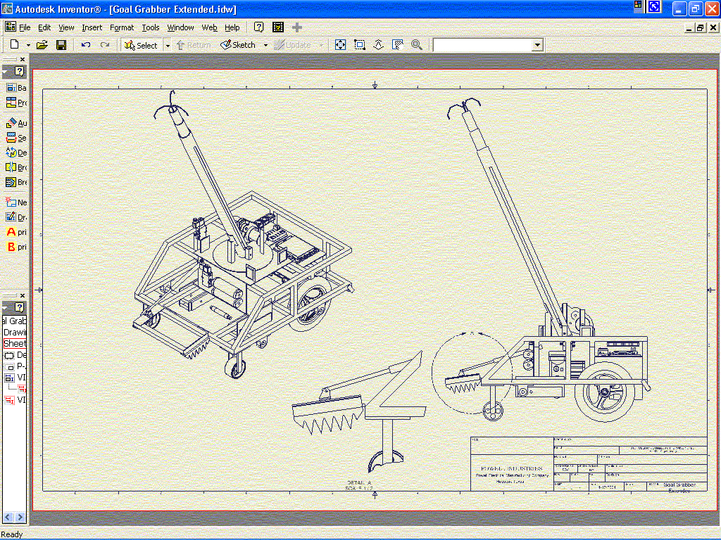The image size is (721, 540).
Task: Click the Help Topics question-mark icon in menu bar
Action: tap(259, 27)
